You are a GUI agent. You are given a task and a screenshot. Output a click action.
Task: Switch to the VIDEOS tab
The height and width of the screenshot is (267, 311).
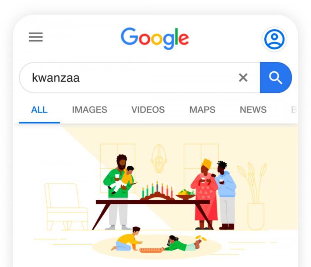(x=148, y=110)
